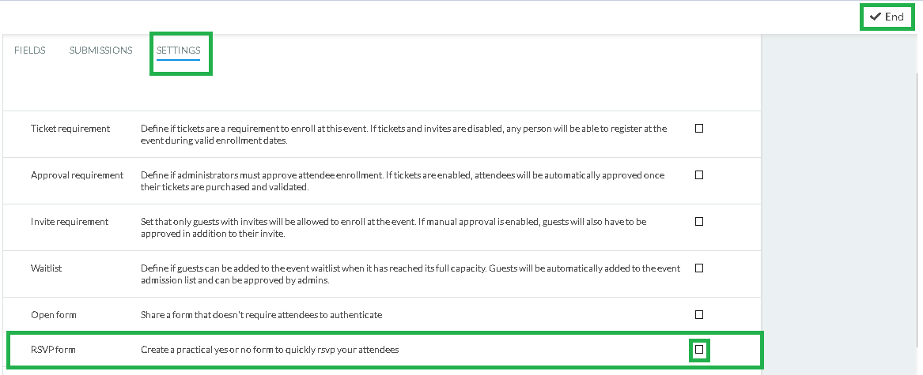Click the Ticket requirement row label
The height and width of the screenshot is (375, 923).
[70, 129]
